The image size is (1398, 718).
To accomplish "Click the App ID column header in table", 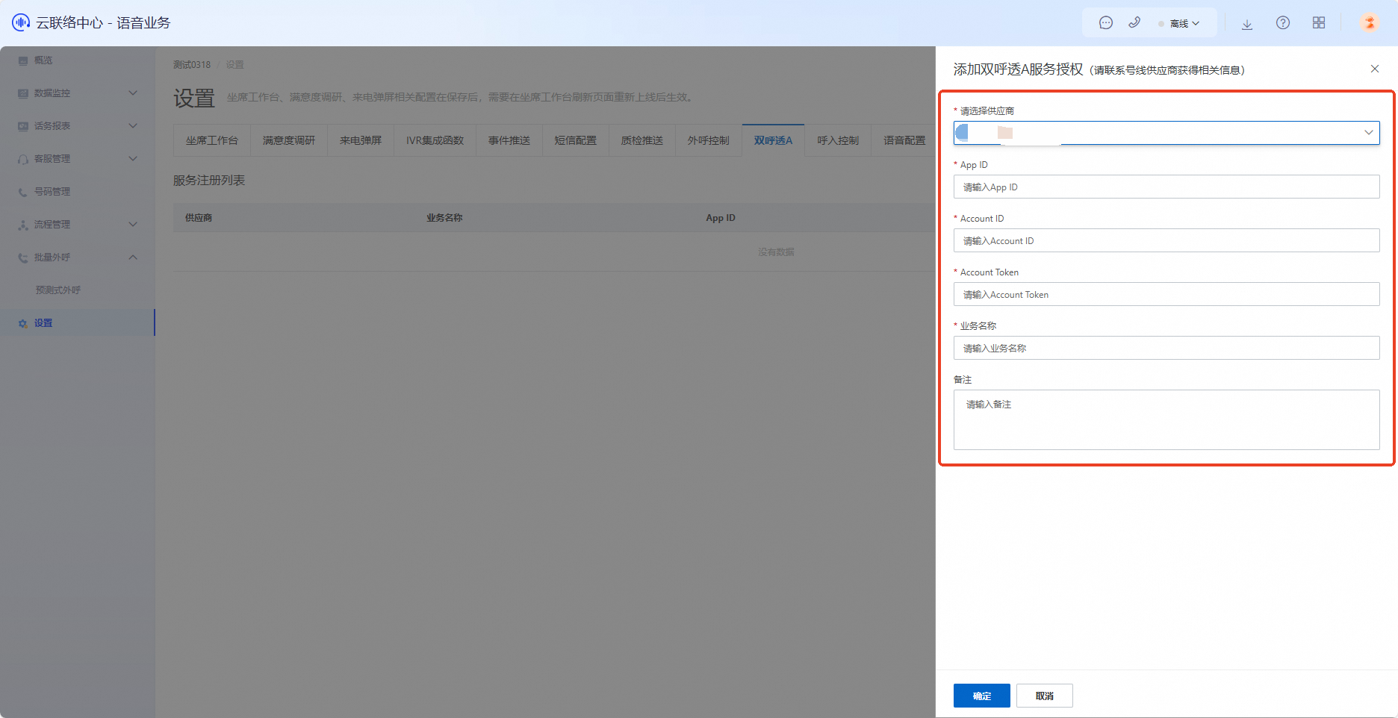I will coord(721,218).
